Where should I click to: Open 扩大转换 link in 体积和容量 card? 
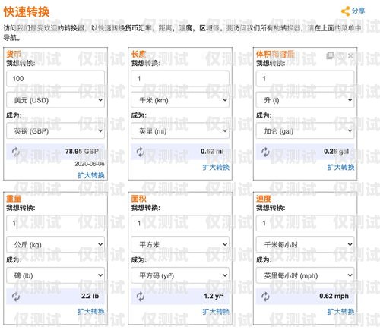pos(340,167)
